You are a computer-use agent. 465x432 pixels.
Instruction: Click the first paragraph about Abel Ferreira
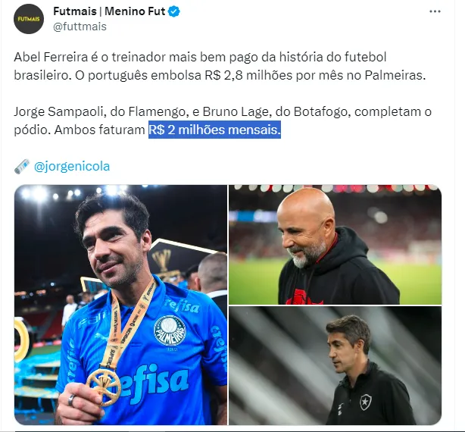point(220,66)
